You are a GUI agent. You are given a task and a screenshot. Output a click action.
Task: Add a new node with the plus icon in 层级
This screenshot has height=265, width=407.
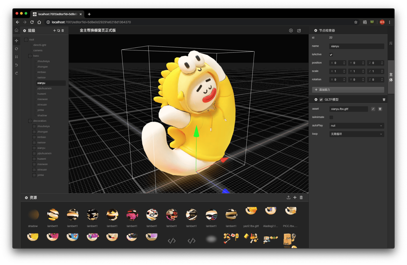(x=54, y=30)
